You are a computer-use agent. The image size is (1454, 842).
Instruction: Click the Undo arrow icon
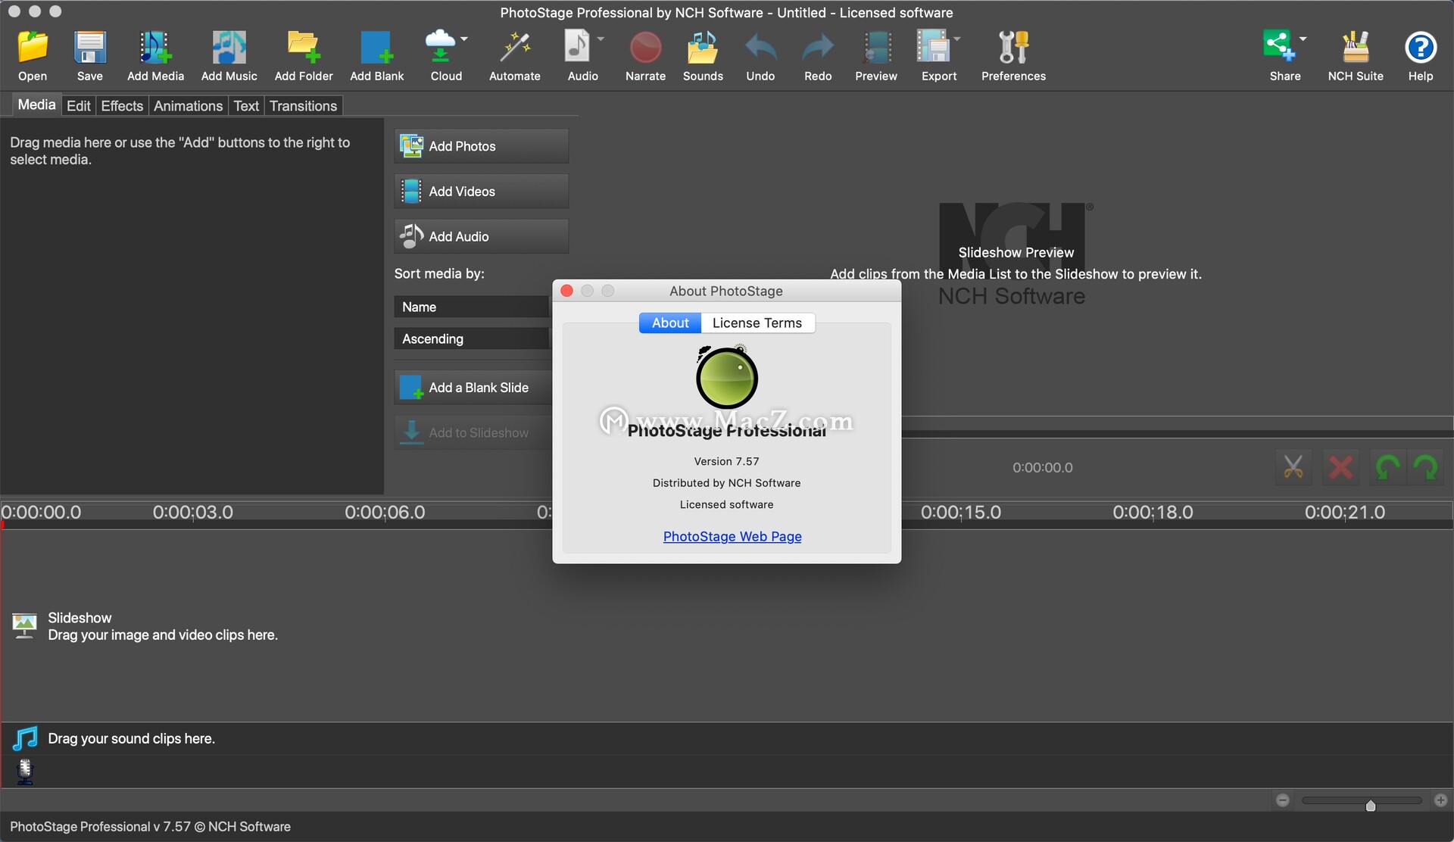760,48
